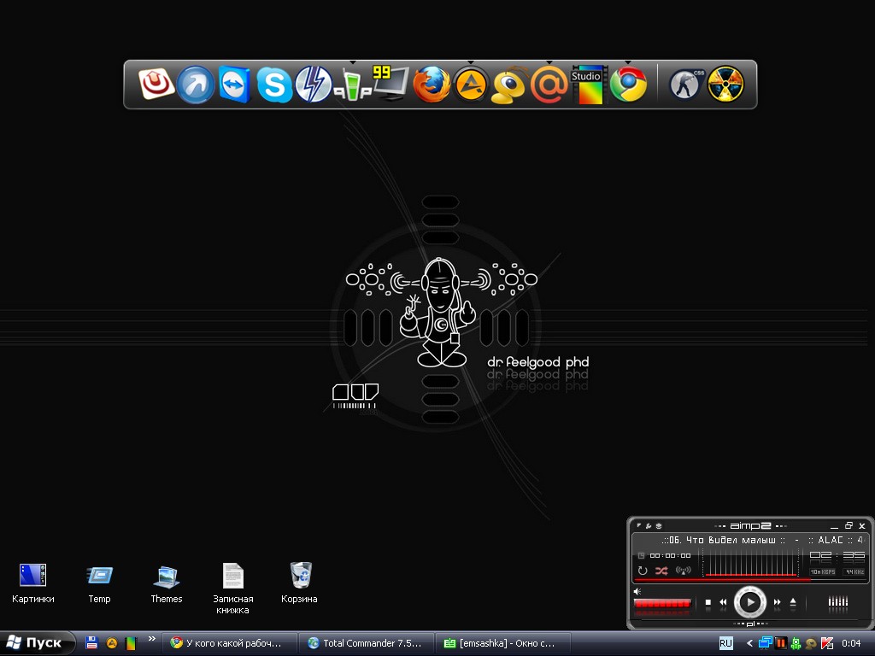This screenshot has height=656, width=875.
Task: Toggle repeat mode in AIMP
Action: pos(643,571)
